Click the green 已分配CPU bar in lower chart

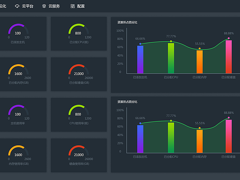[x=171, y=138]
